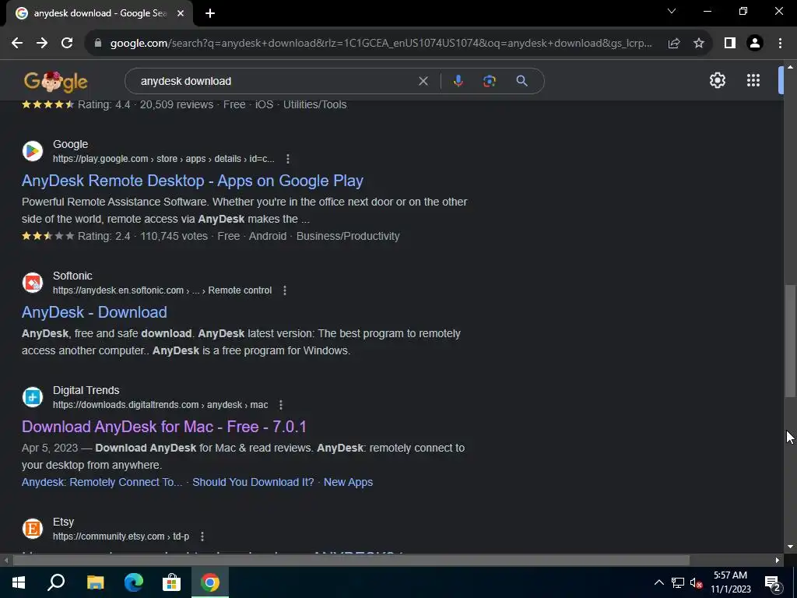View site information lock icon
The image size is (797, 598).
[98, 44]
